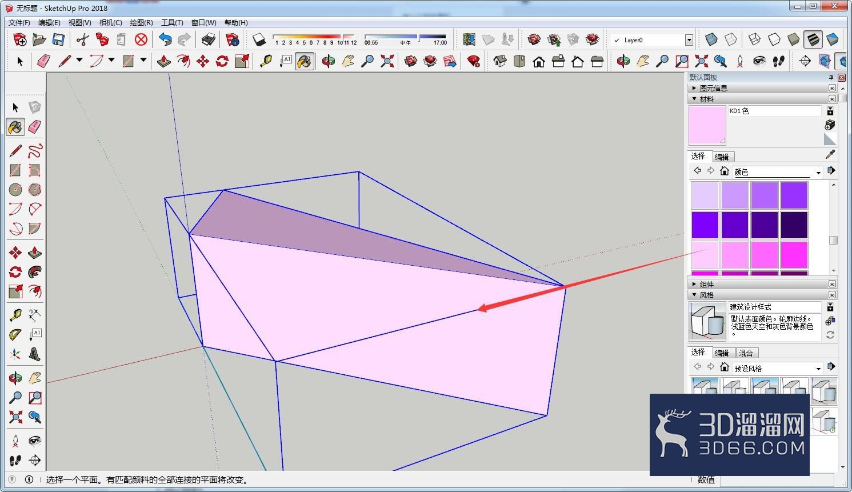Toggle the Shadows display button

click(259, 39)
